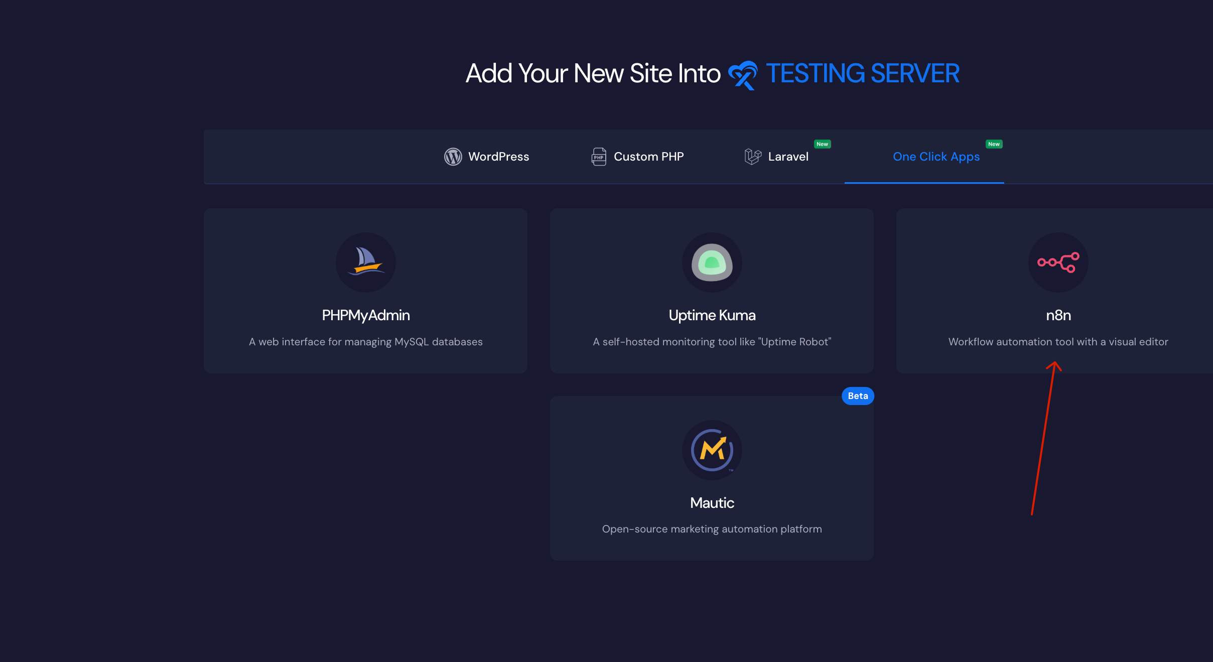Click the n8n workflow nodes icon
Image resolution: width=1213 pixels, height=662 pixels.
(1058, 262)
